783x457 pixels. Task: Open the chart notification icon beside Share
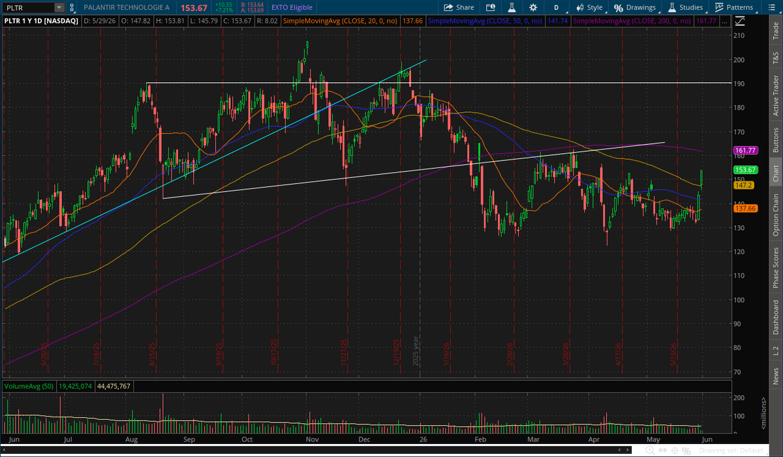(489, 7)
